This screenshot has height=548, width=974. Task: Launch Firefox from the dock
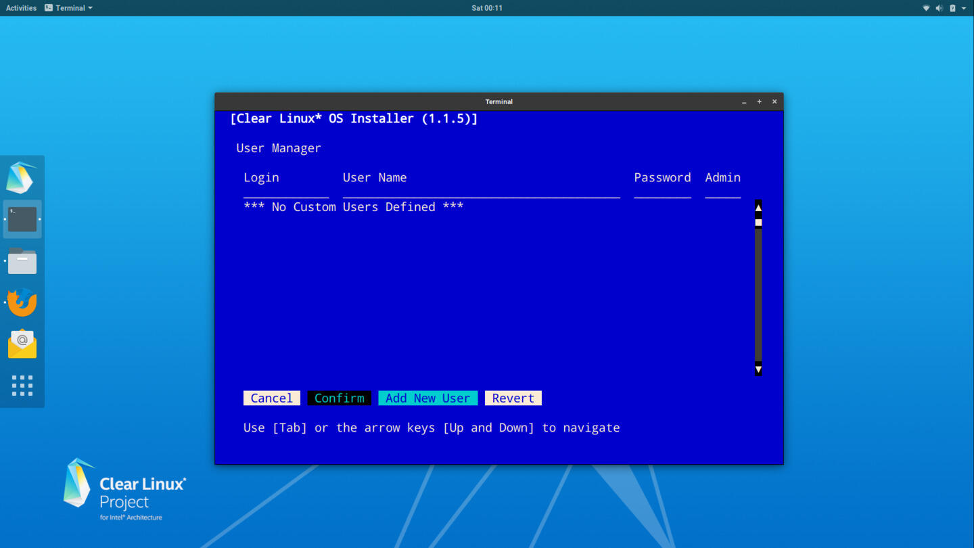[x=22, y=302]
